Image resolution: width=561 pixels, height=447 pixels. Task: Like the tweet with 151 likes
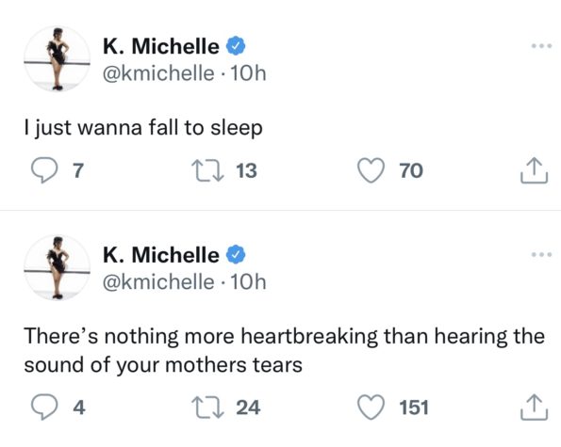coord(371,407)
